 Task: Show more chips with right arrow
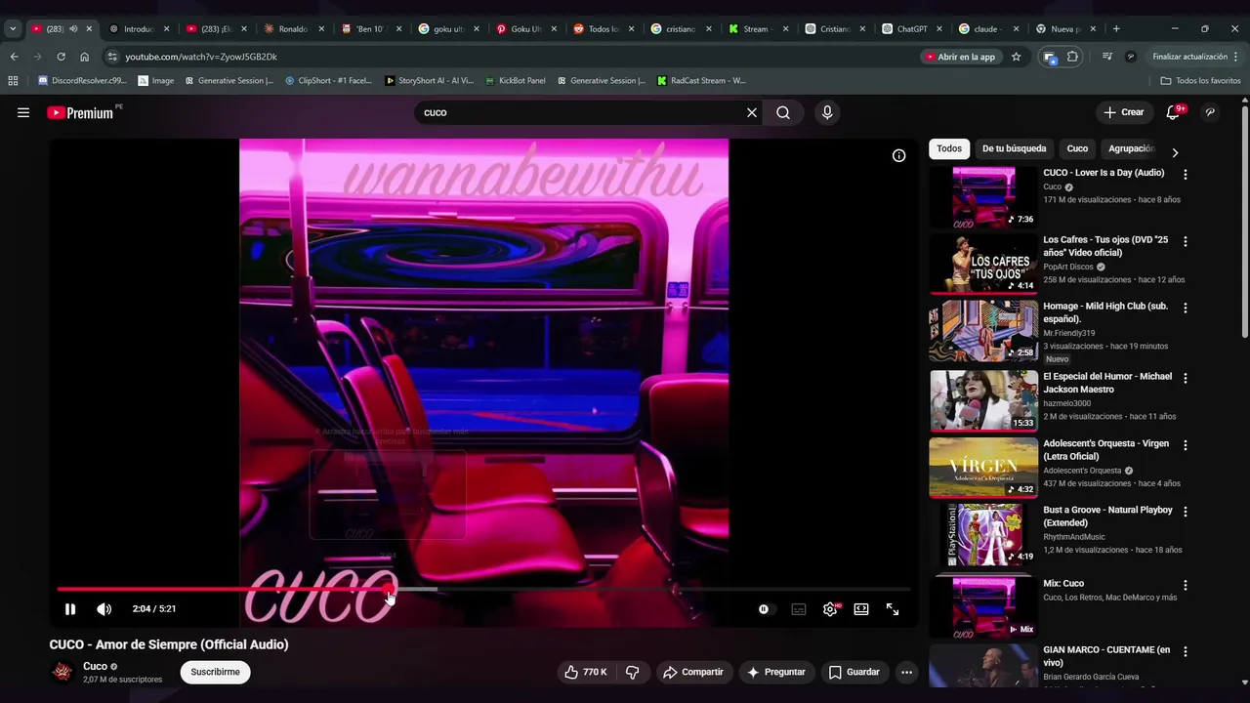[1175, 152]
